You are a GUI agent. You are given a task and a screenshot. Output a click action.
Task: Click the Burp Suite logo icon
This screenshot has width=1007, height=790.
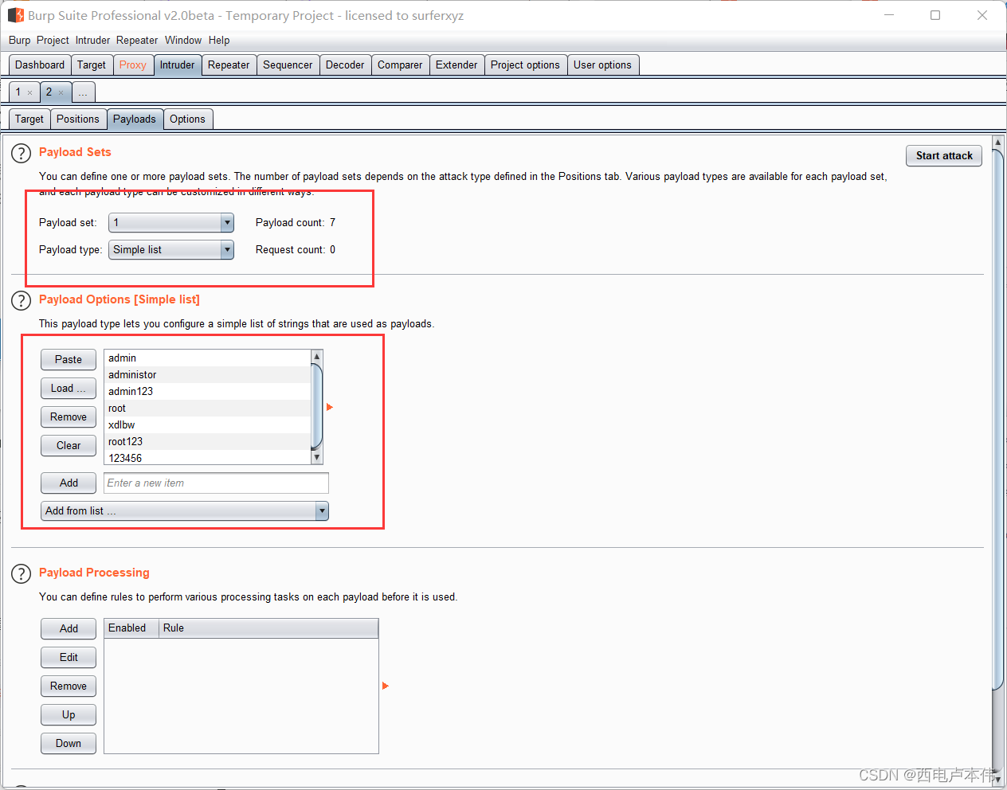[16, 15]
